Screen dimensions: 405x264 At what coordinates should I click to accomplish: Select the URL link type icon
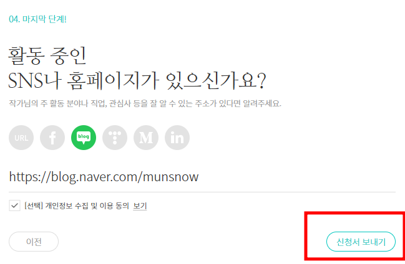[21, 138]
